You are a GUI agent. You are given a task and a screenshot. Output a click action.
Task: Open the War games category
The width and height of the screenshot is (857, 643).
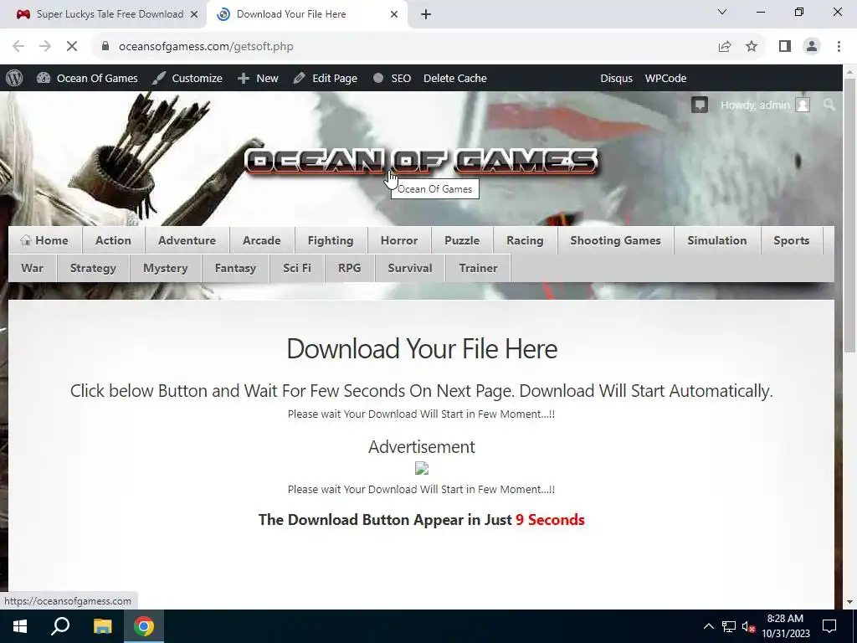33,269
